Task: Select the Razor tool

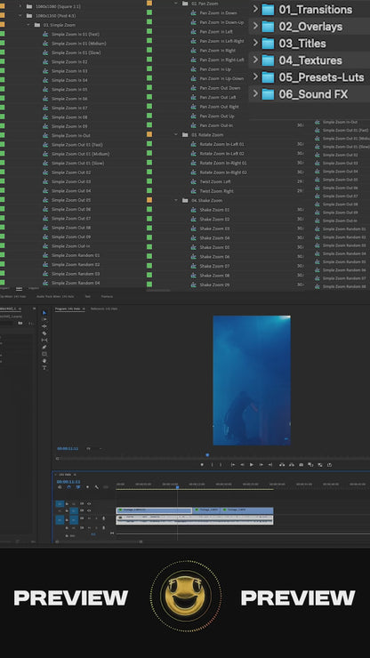Action: [44, 333]
